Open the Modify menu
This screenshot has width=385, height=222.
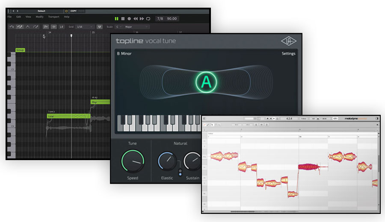click(x=39, y=17)
